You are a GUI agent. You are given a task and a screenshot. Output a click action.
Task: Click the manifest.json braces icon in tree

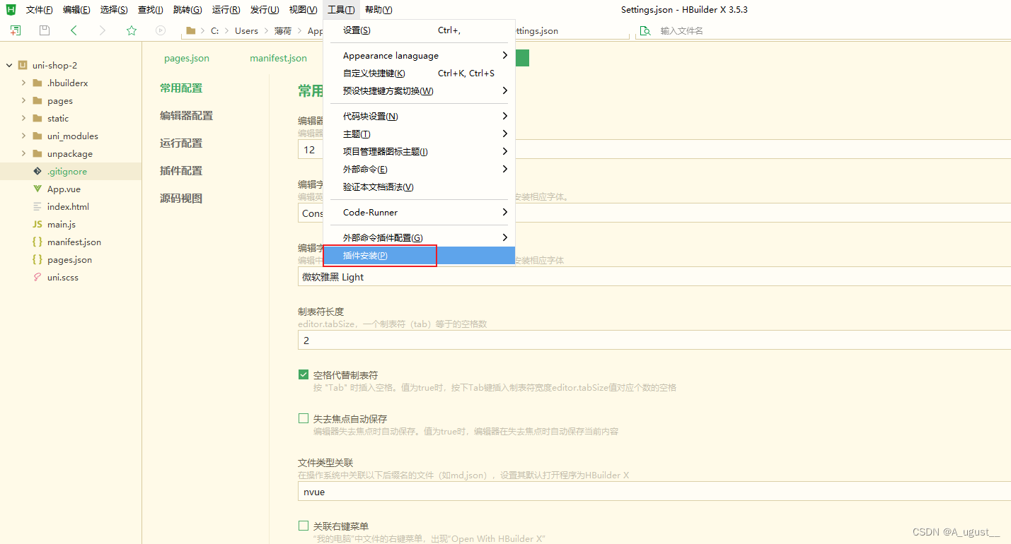(x=37, y=242)
